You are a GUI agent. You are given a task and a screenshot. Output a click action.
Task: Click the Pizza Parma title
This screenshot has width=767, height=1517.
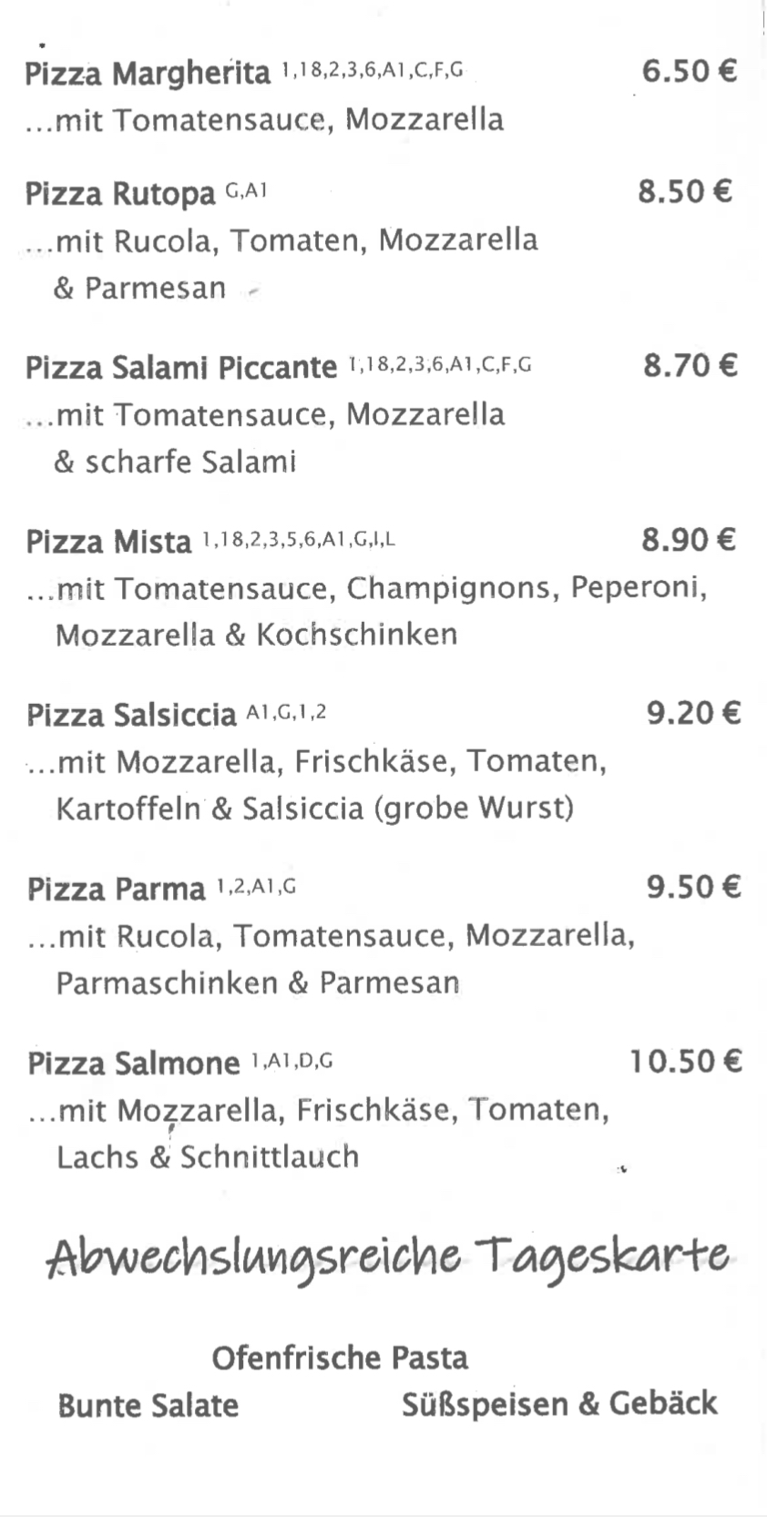click(x=116, y=889)
